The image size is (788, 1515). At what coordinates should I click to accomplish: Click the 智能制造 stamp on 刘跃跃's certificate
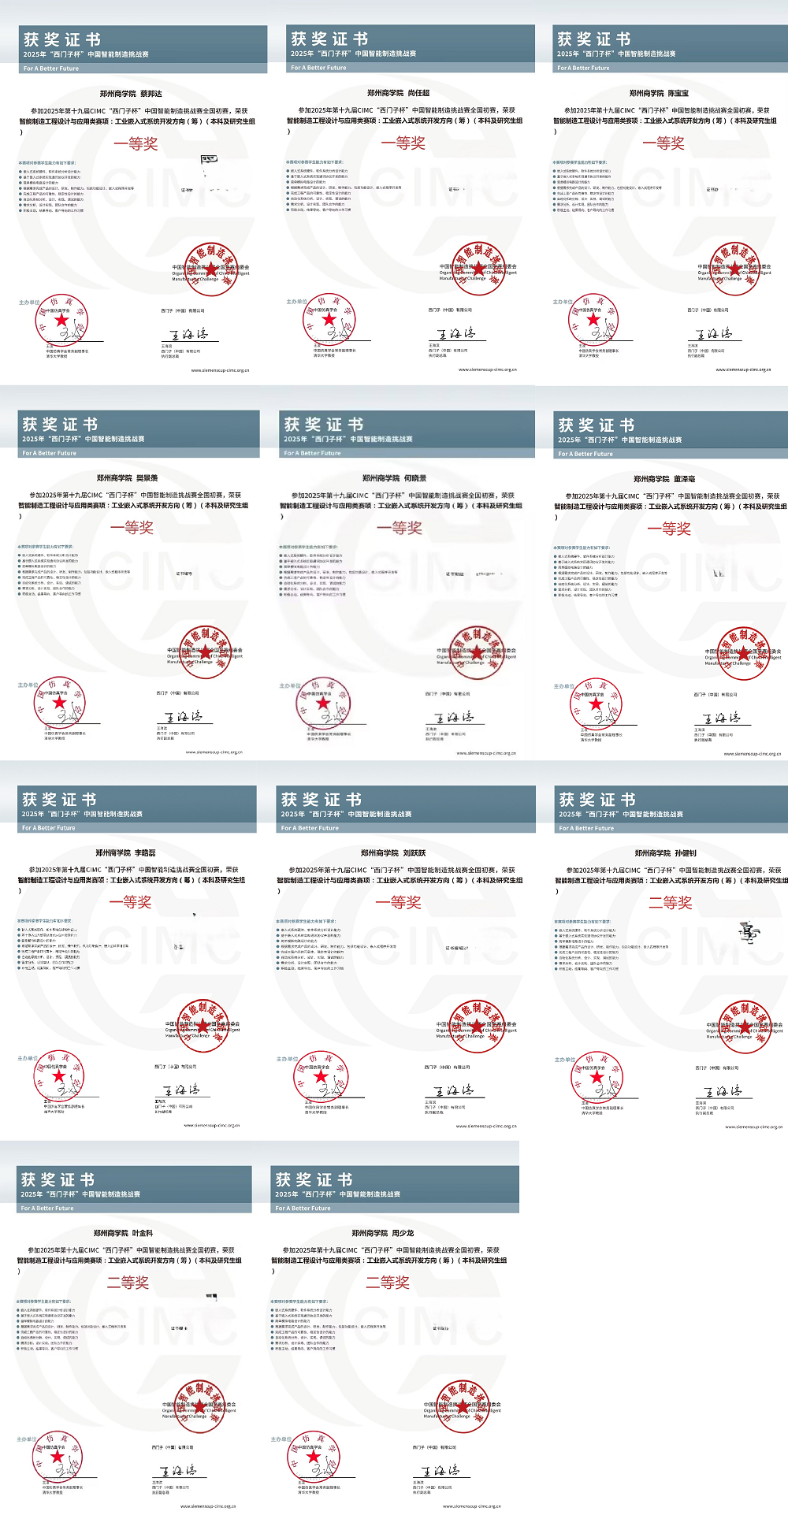(476, 1027)
